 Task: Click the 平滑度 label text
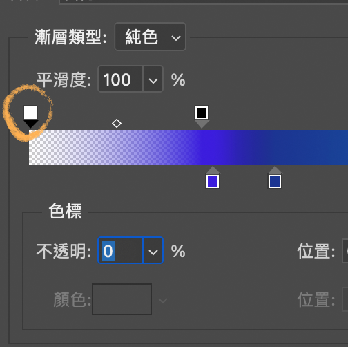coord(64,79)
